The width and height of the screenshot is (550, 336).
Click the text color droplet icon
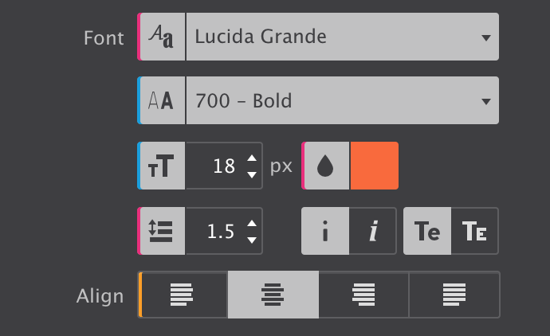[325, 166]
